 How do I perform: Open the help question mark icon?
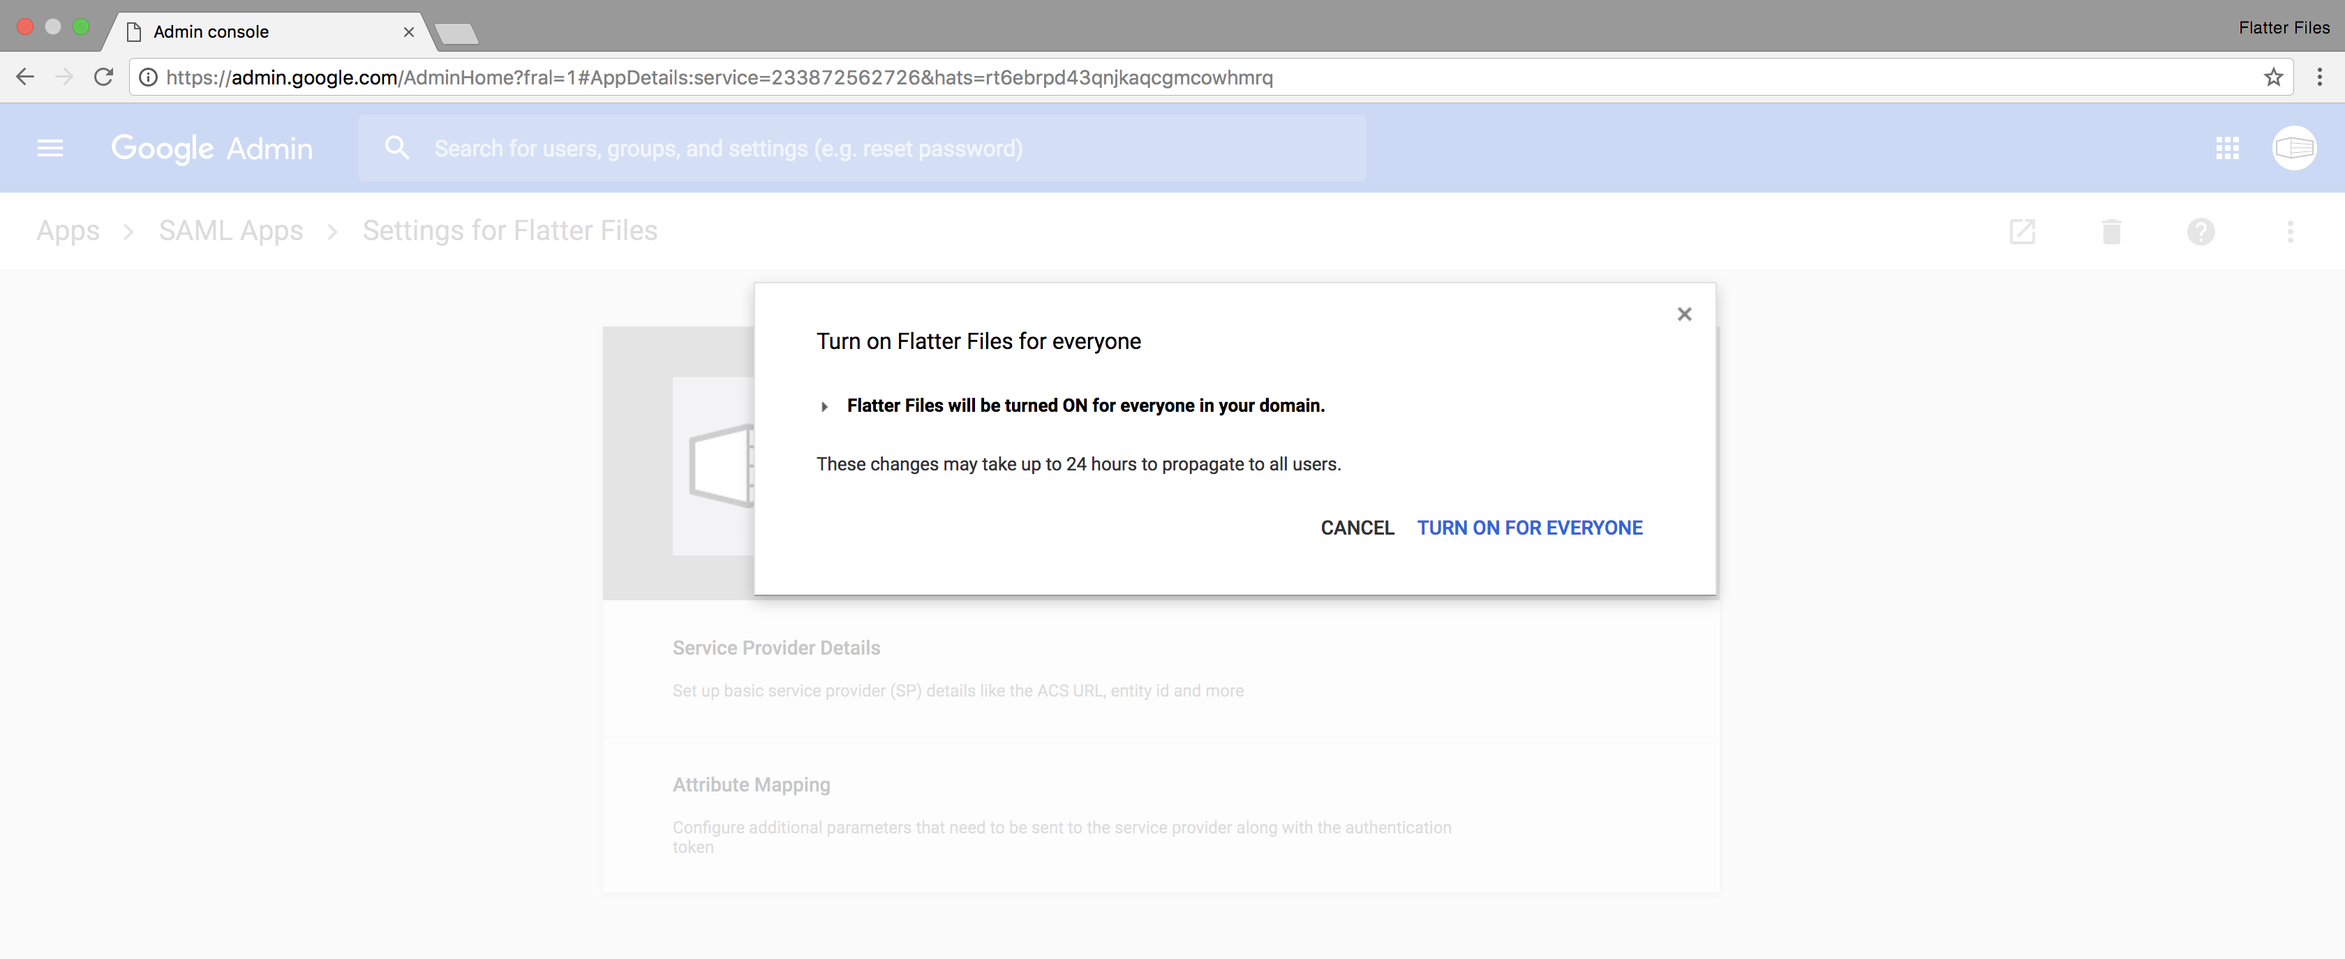[x=2201, y=231]
